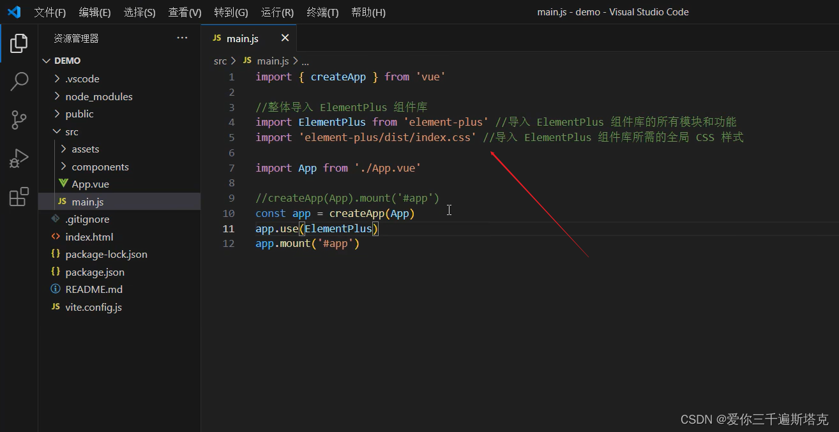
Task: Close the main.js editor tab
Action: coord(285,38)
